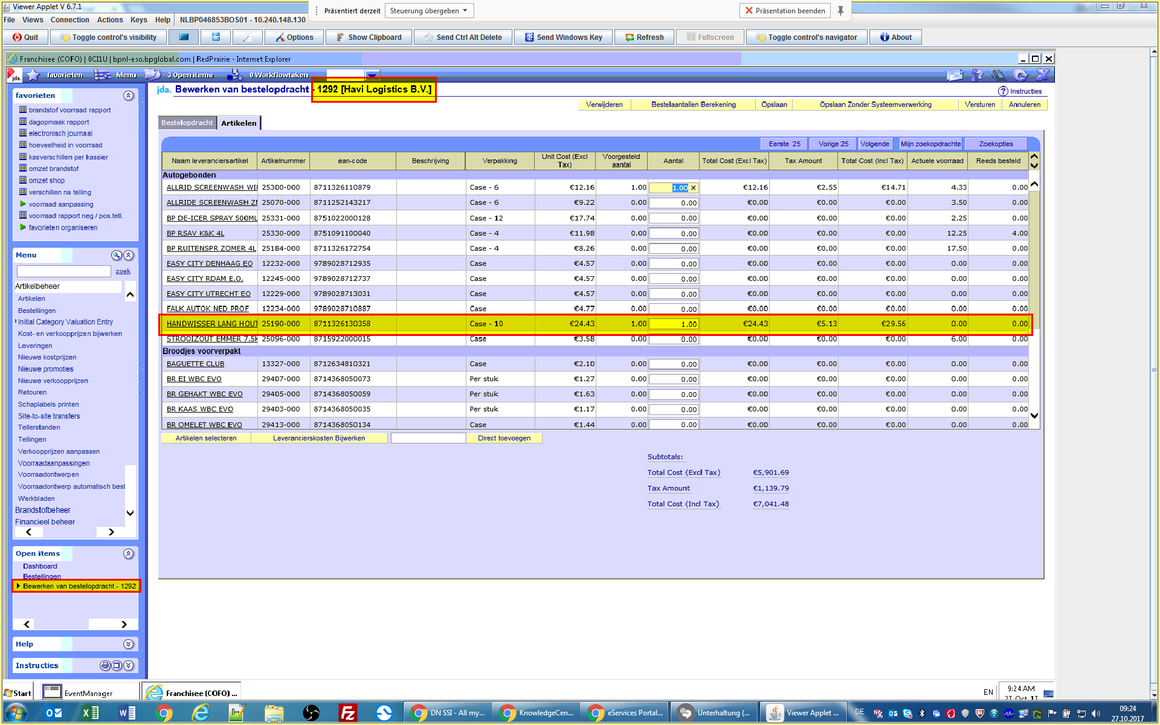The height and width of the screenshot is (725, 1160).
Task: Toggle control's navigator button
Action: click(807, 37)
